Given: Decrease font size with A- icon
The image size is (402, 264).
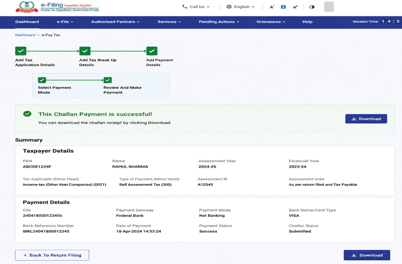Looking at the screenshot, I should (x=272, y=7).
